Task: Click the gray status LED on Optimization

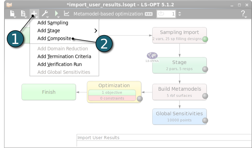Action: pyautogui.click(x=140, y=99)
